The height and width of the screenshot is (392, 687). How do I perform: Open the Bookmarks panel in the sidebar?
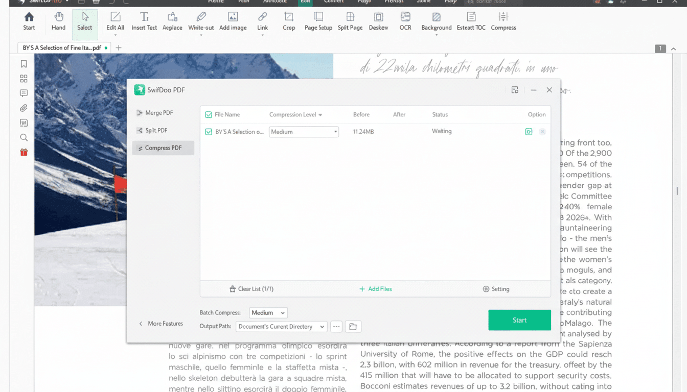(x=23, y=63)
